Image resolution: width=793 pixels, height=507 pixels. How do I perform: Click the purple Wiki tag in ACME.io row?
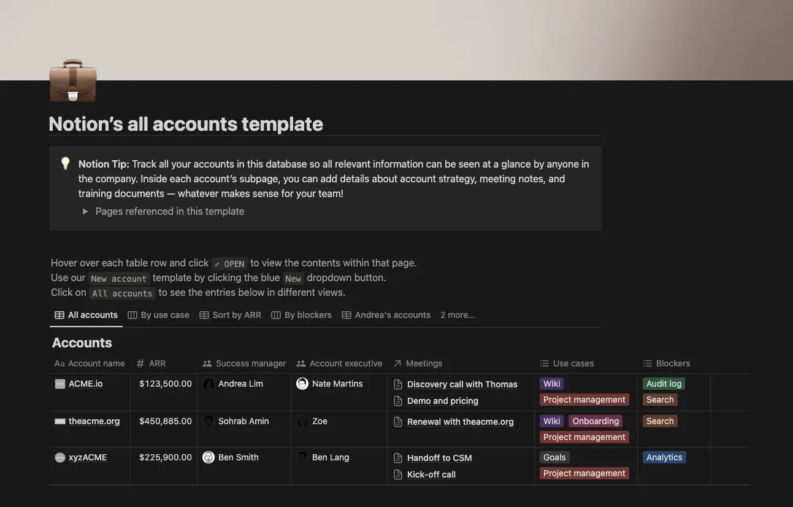(552, 384)
